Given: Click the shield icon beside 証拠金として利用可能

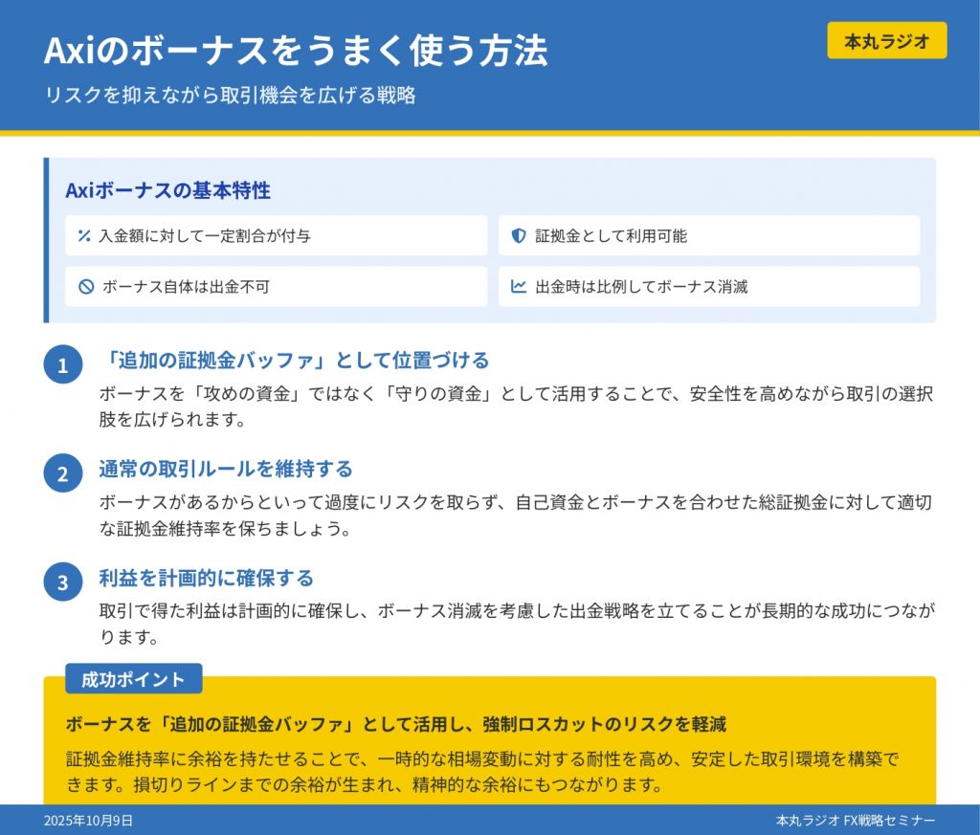Looking at the screenshot, I should pyautogui.click(x=519, y=235).
